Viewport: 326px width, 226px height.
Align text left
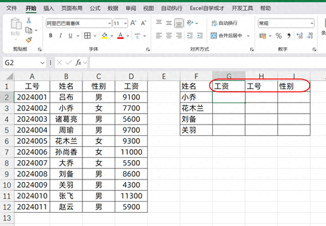159,36
